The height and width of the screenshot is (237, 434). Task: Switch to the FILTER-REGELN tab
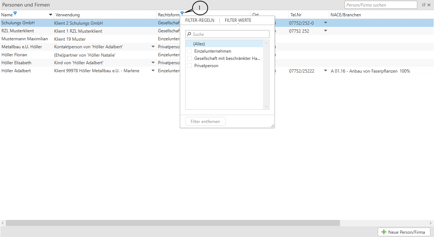pyautogui.click(x=199, y=20)
